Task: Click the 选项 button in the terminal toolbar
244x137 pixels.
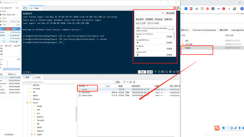Action: click(x=150, y=72)
